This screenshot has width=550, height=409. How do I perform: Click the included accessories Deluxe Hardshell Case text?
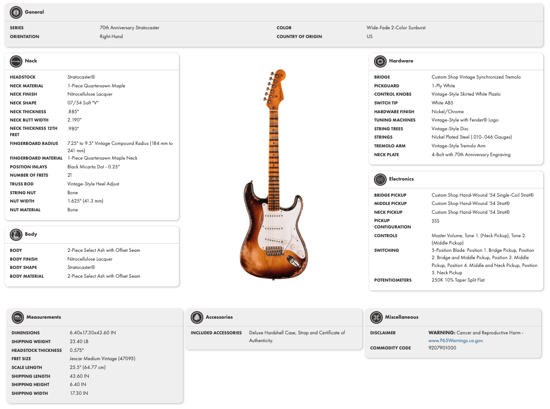click(297, 337)
